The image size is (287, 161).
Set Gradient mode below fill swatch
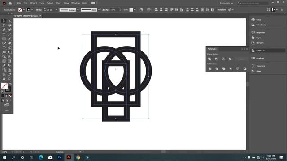7,96
